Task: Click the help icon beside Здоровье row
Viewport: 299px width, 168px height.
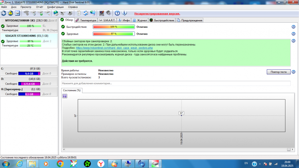Action: pyautogui.click(x=293, y=34)
